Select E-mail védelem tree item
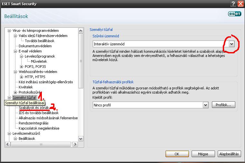Screen dimensions: 245x163 click(x=30, y=51)
